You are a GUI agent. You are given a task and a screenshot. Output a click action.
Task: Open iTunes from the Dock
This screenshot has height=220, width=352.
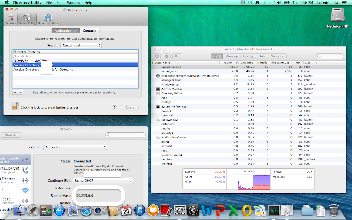[x=140, y=210]
